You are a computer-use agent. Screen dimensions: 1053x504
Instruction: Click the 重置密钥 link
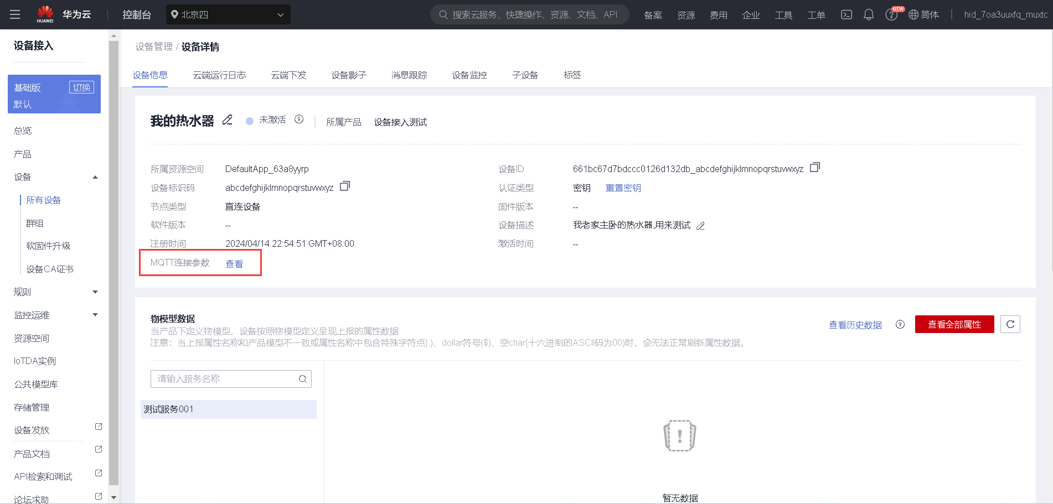coord(623,188)
